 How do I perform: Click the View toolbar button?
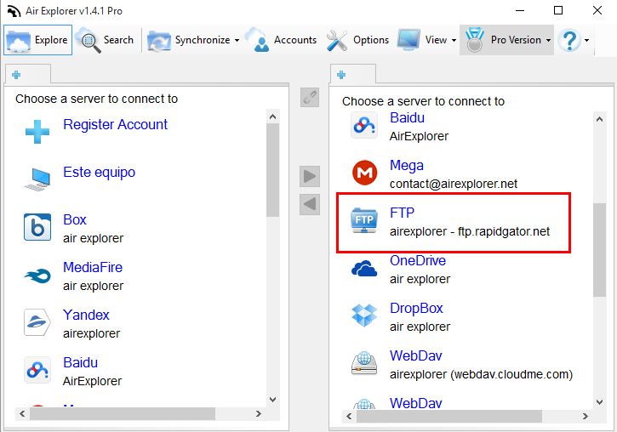422,40
